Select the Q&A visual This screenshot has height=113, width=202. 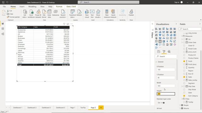coord(160,45)
